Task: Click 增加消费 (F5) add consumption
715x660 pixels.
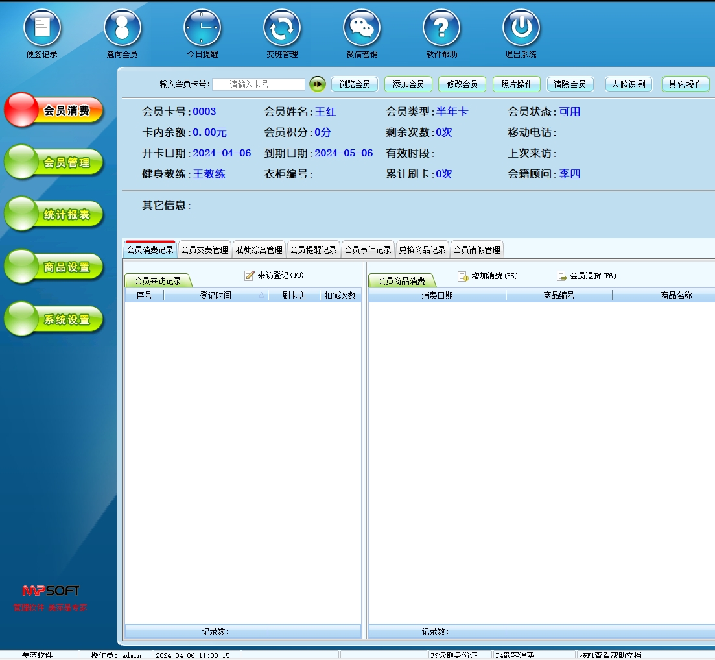Action: (x=487, y=276)
